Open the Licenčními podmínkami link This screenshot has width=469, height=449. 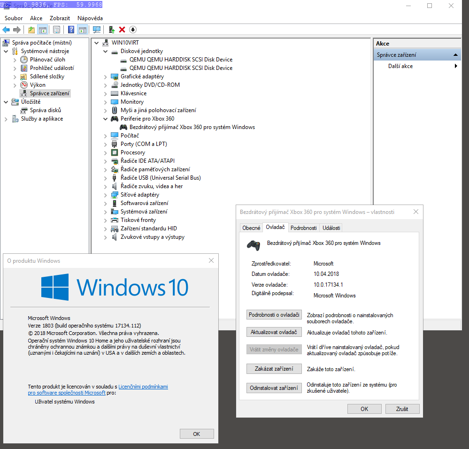click(x=143, y=387)
